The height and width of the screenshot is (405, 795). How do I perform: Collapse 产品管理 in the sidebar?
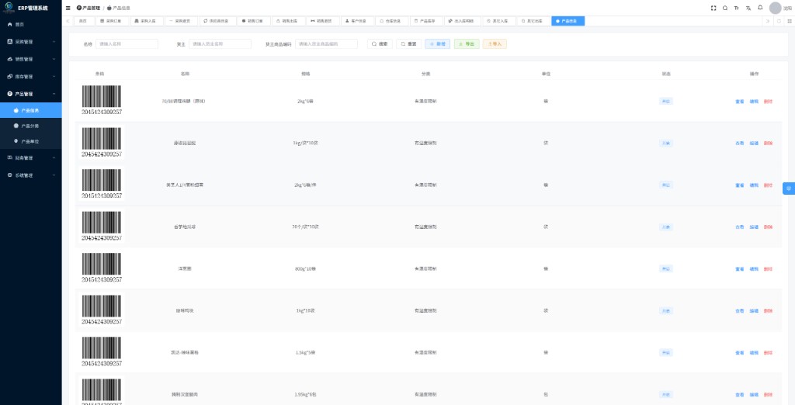[x=31, y=94]
